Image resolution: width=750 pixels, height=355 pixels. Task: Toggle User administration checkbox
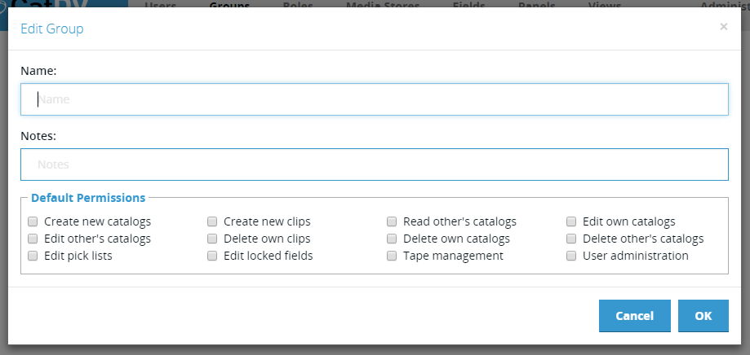tap(571, 256)
